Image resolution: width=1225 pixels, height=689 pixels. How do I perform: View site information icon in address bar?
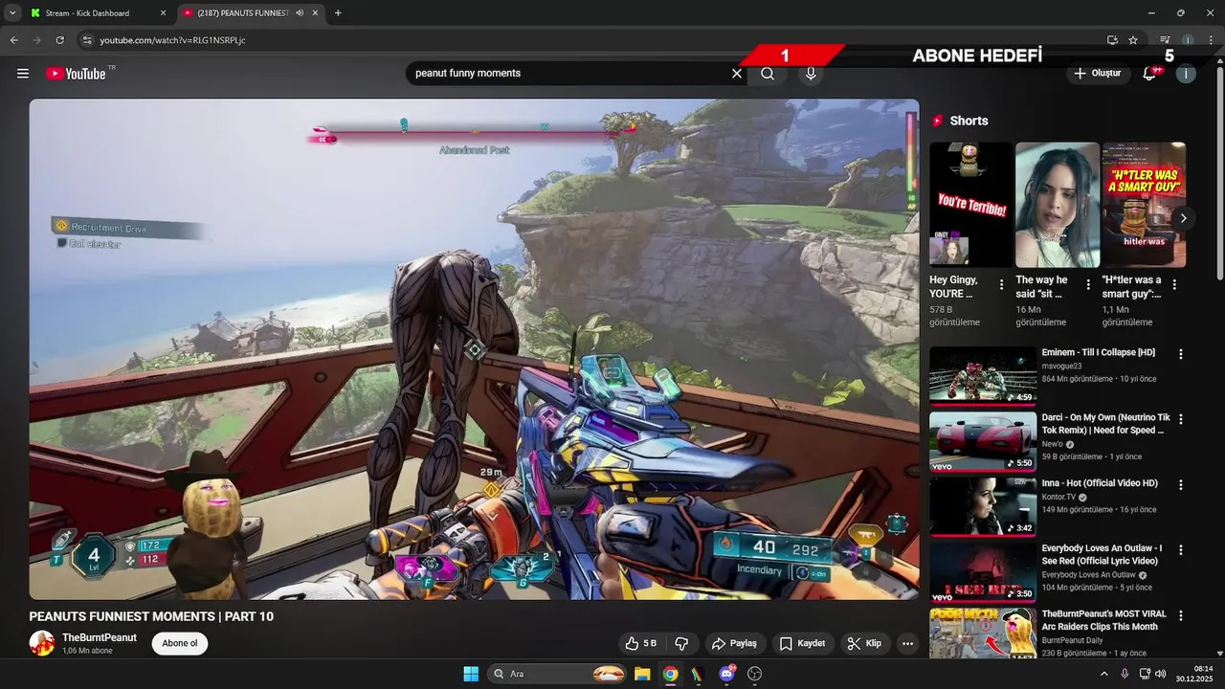87,40
